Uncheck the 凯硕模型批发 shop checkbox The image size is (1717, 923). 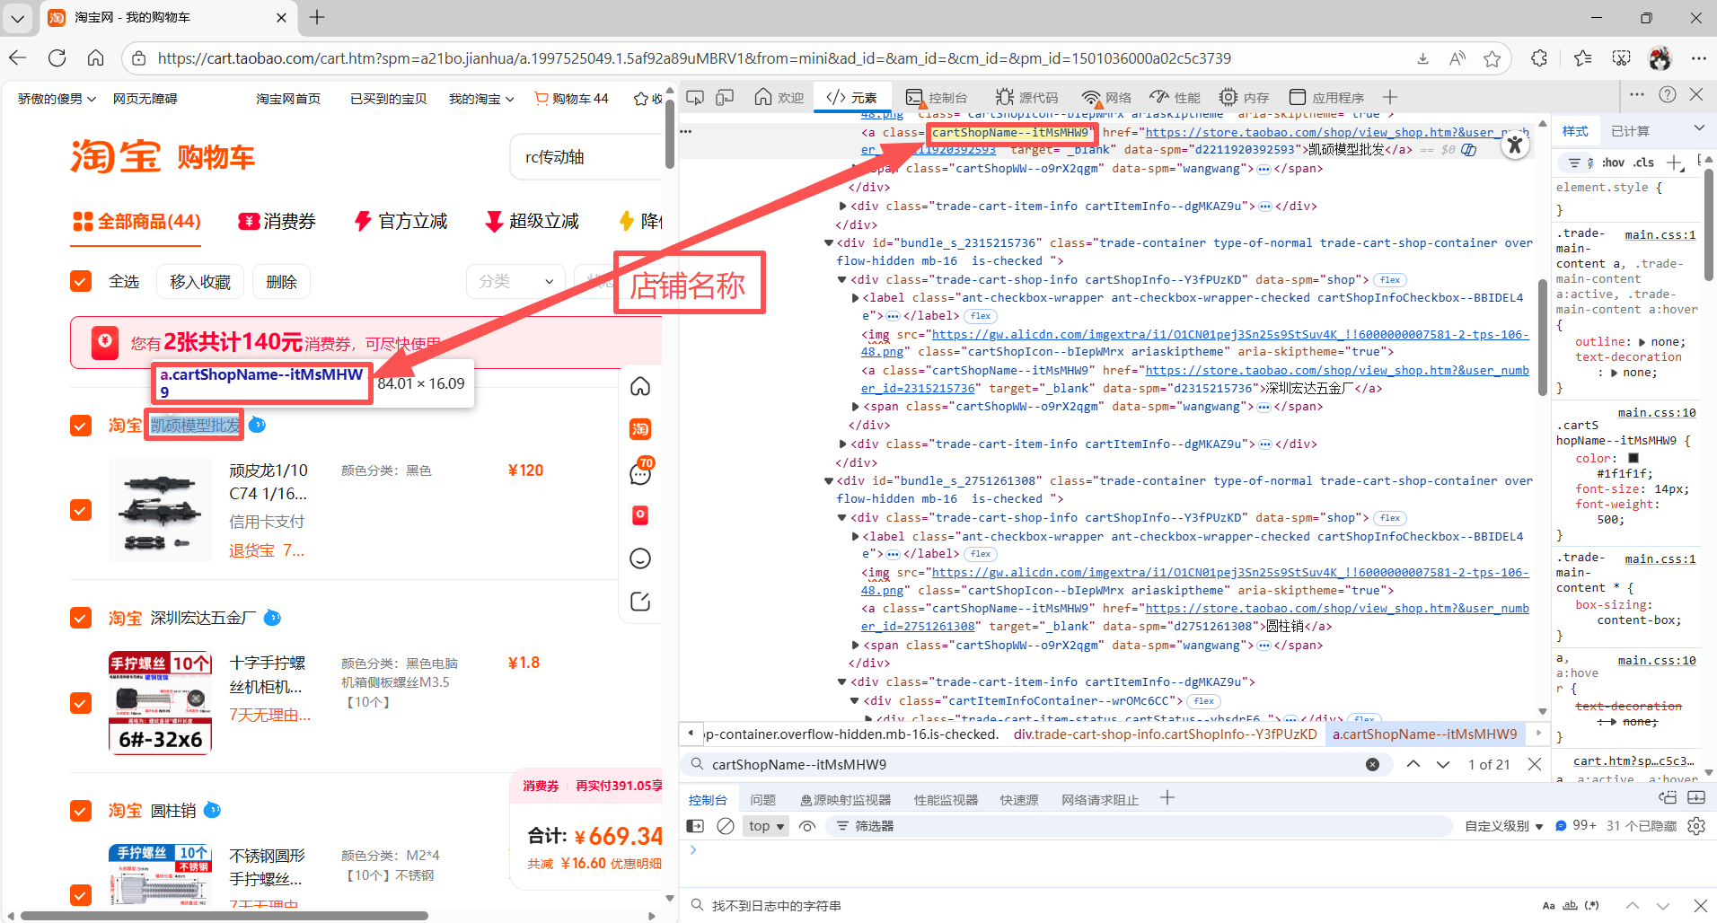point(81,425)
